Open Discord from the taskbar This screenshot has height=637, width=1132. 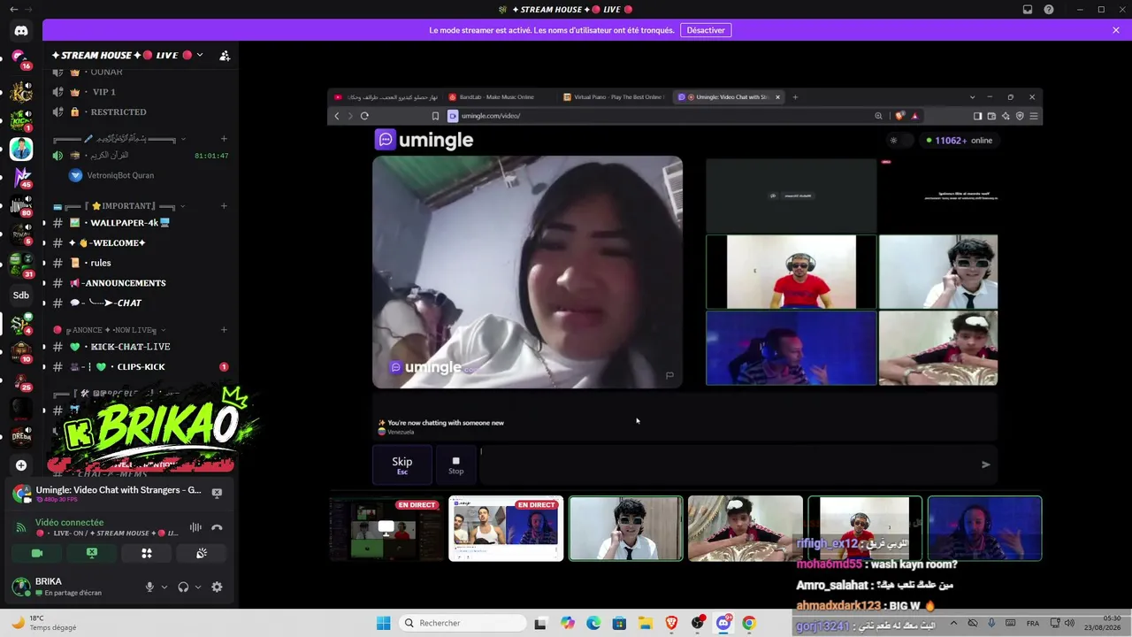click(x=723, y=624)
